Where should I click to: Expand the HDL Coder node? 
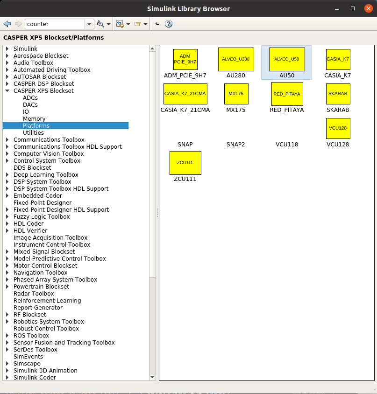[x=7, y=224]
